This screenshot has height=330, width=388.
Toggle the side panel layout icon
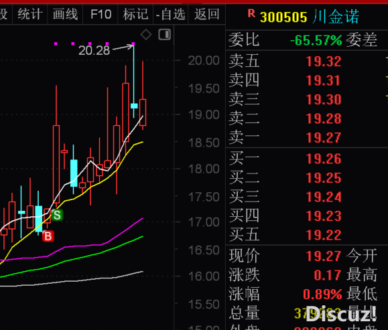[165, 34]
